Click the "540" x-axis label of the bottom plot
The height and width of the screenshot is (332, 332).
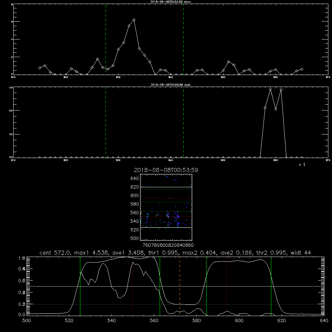click(x=112, y=321)
